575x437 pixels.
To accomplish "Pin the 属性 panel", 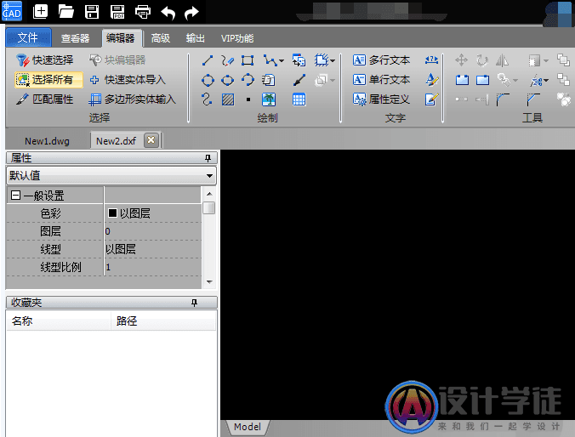I will [x=208, y=158].
